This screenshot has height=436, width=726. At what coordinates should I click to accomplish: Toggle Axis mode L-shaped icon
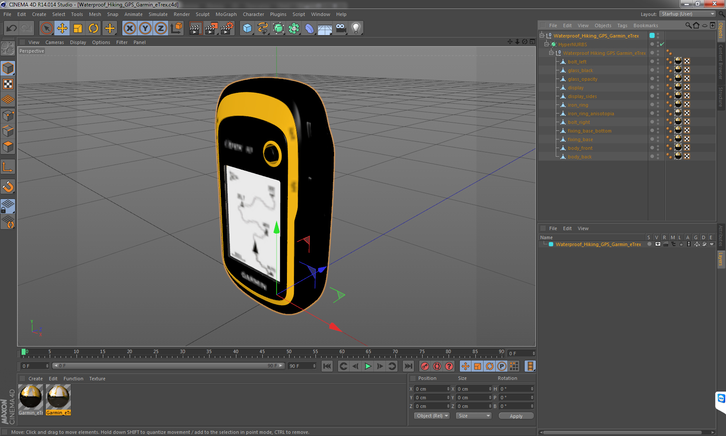tap(8, 167)
